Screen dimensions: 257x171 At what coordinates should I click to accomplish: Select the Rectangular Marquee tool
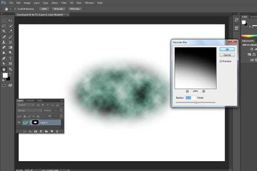pos(4,20)
